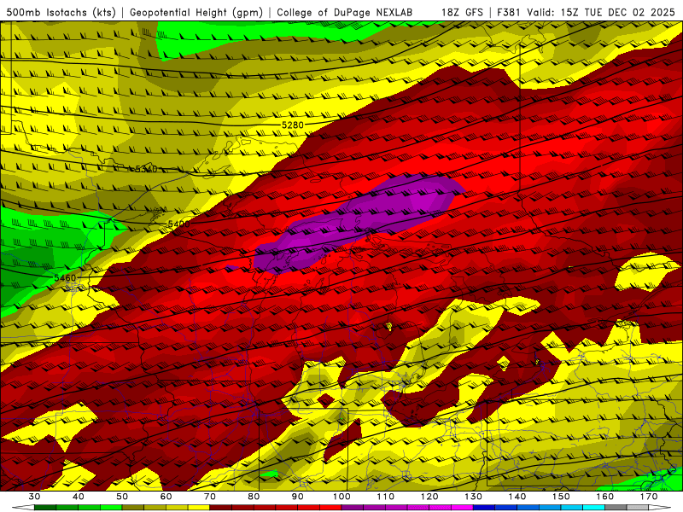
Task: Click the 110 value on the color scale
Action: pos(386,497)
